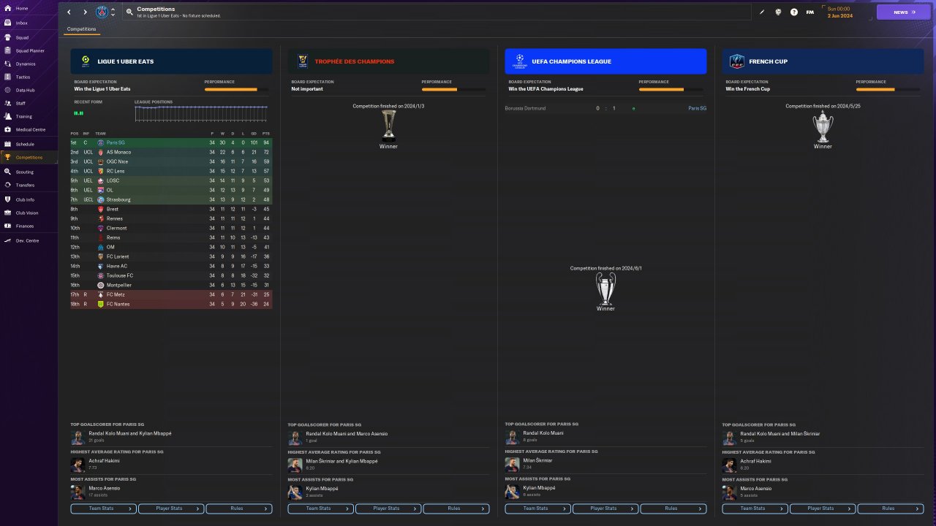Select the Strasbourg row in league table
936x526 pixels.
[171, 199]
